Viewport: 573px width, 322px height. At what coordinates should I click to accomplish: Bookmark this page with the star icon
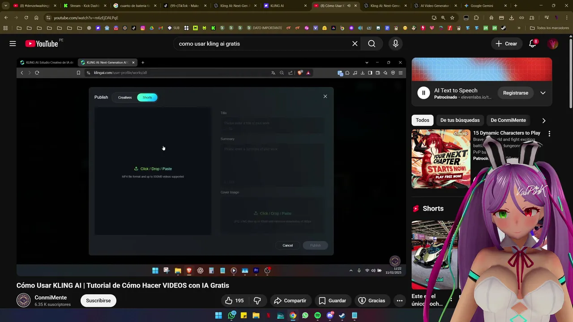(452, 17)
